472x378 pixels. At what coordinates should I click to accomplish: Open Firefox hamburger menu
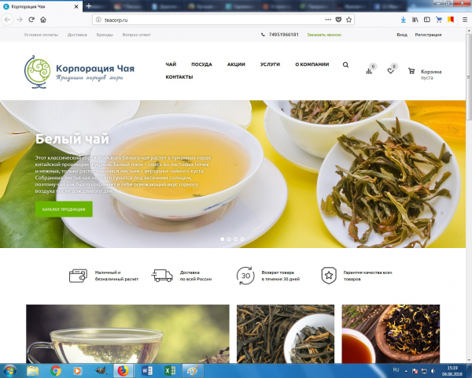coord(465,20)
